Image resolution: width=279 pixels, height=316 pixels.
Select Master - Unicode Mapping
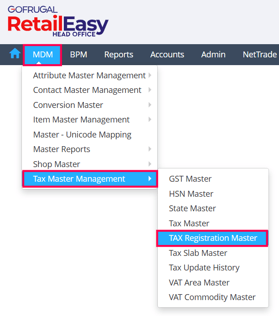(89, 135)
